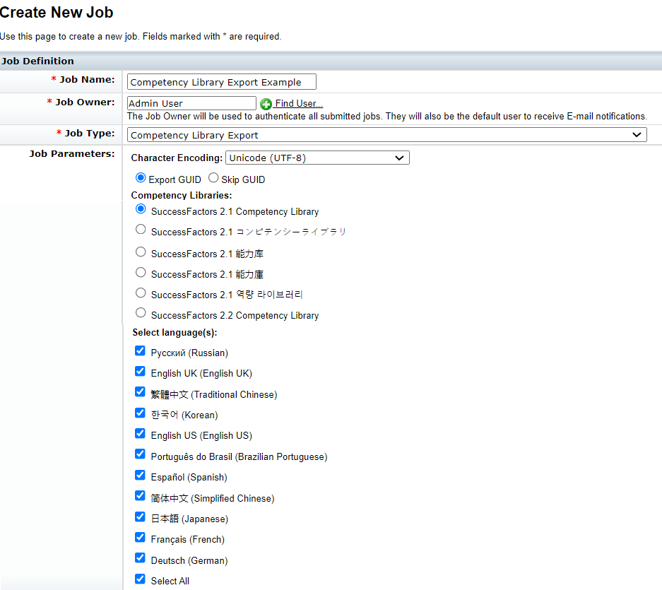662x590 pixels.
Task: Uncheck the Deutsch (German) checkbox
Action: click(x=140, y=558)
